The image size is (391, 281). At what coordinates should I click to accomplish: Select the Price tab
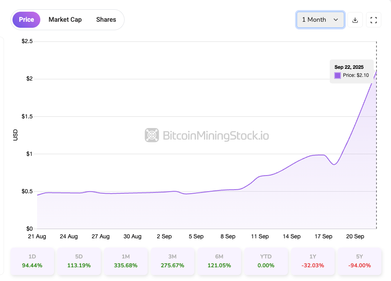pyautogui.click(x=27, y=20)
